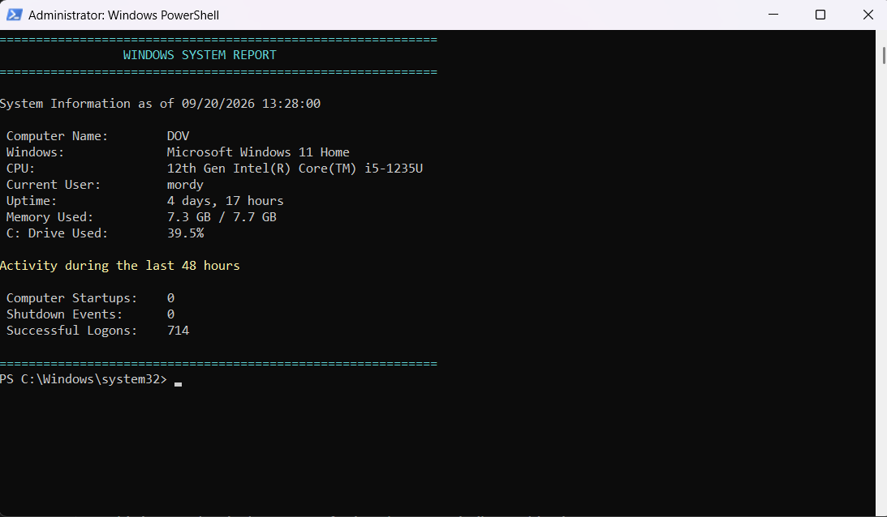Image resolution: width=887 pixels, height=517 pixels.
Task: Click the 'Successful Logons:' label
Action: tap(72, 331)
